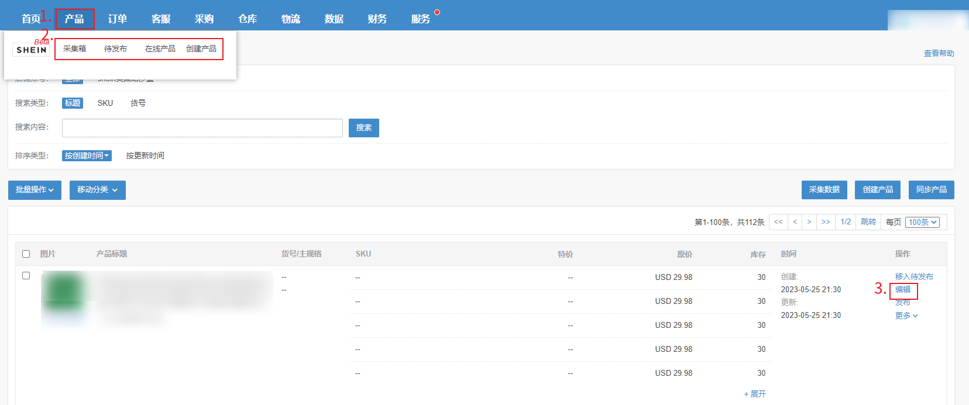Go to next page arrow
Viewport: 969px width, 405px height.
809,222
